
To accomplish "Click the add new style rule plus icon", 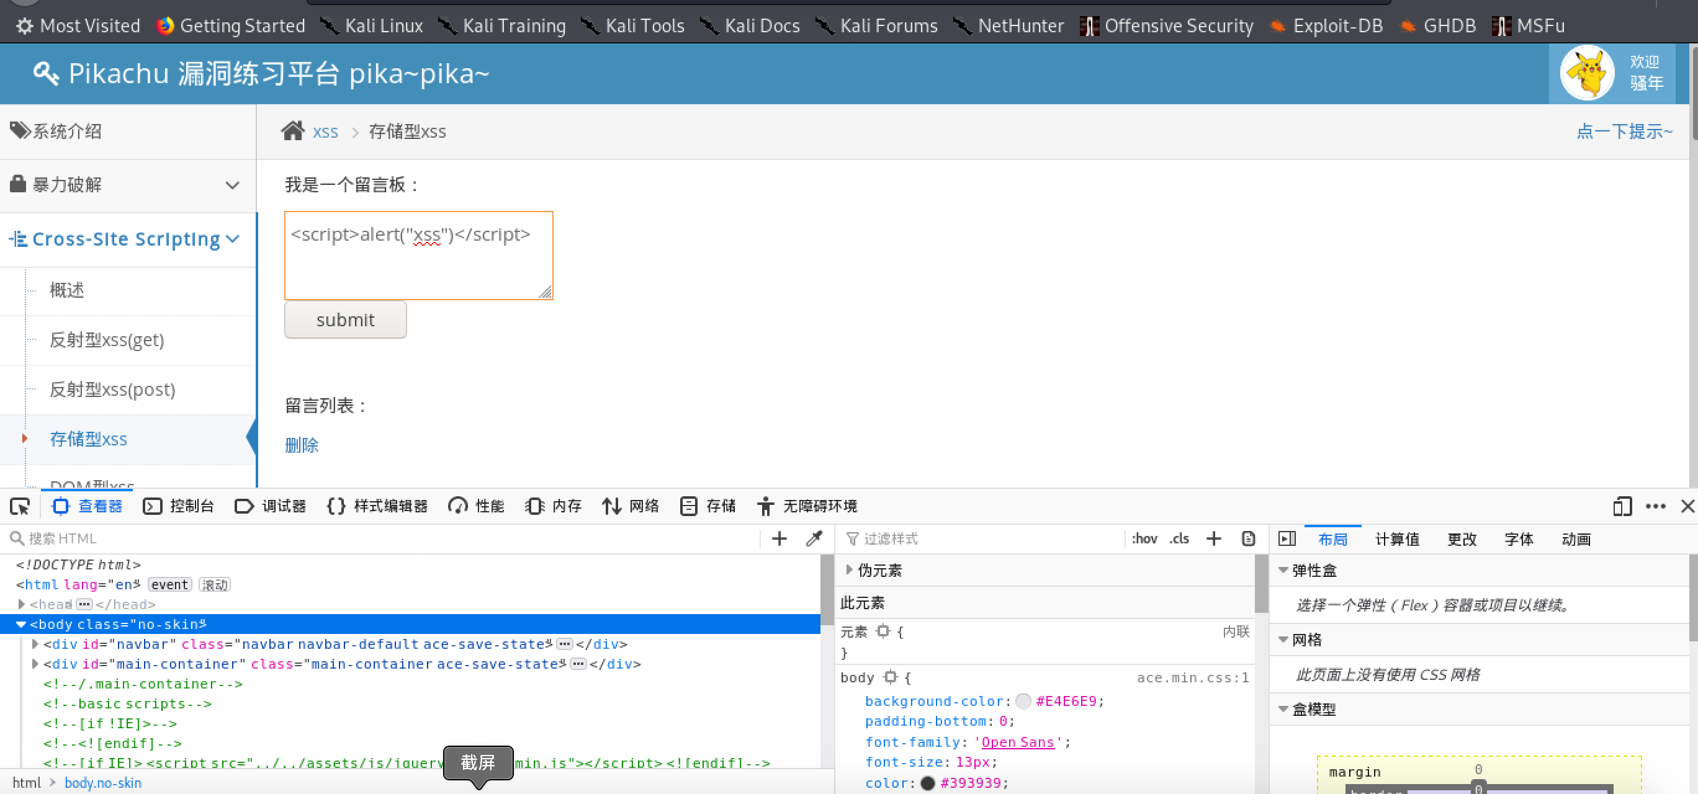I will point(1213,538).
